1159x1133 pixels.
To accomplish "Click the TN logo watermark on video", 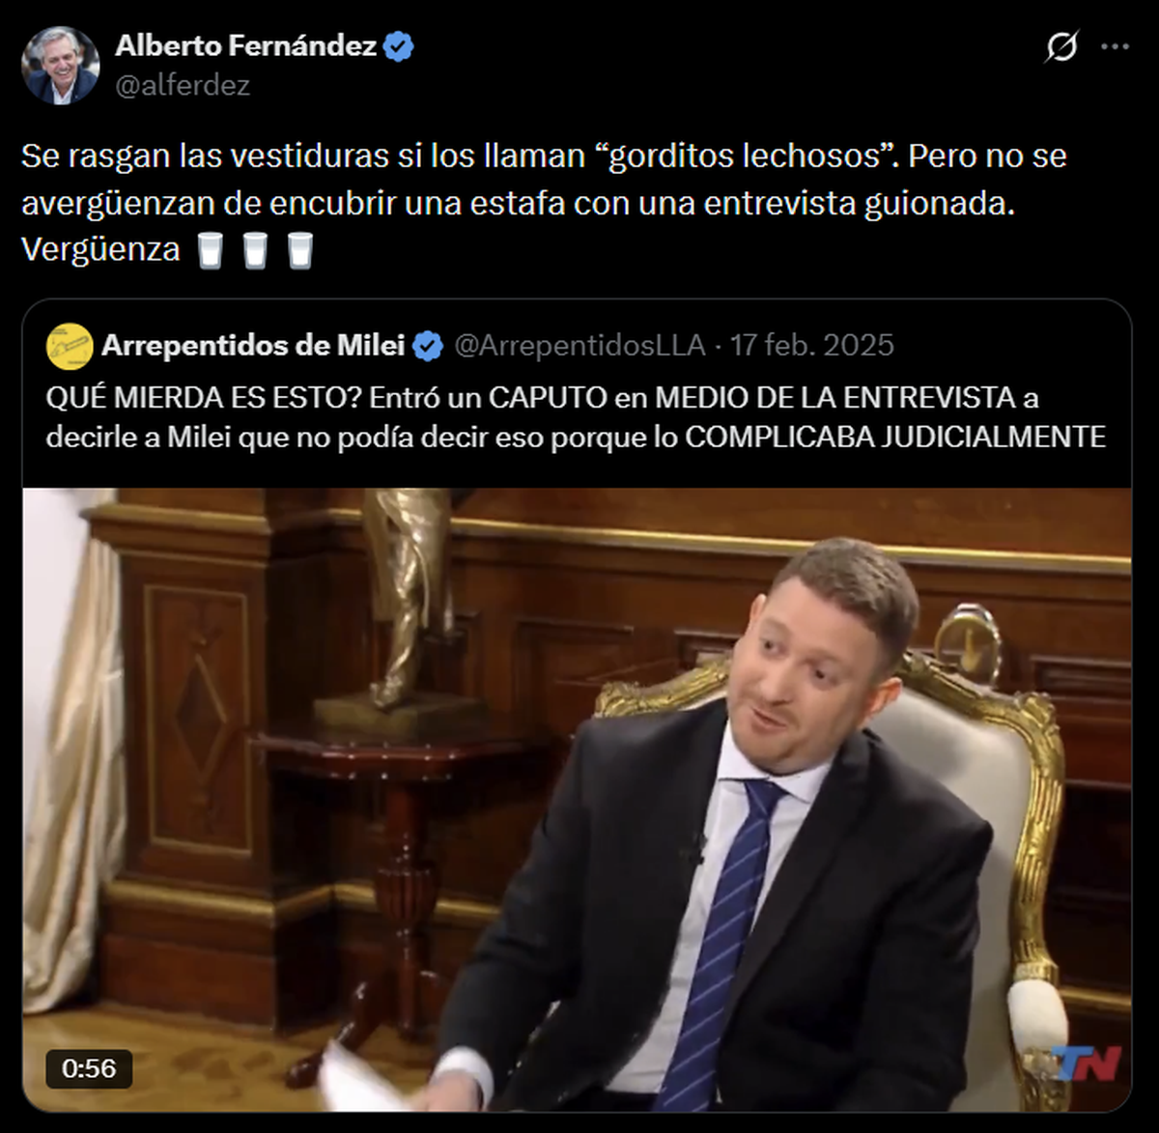I will click(x=1087, y=1063).
